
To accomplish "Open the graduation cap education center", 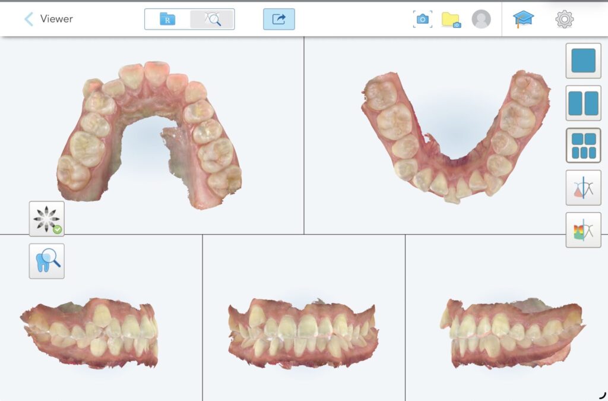I will click(523, 19).
